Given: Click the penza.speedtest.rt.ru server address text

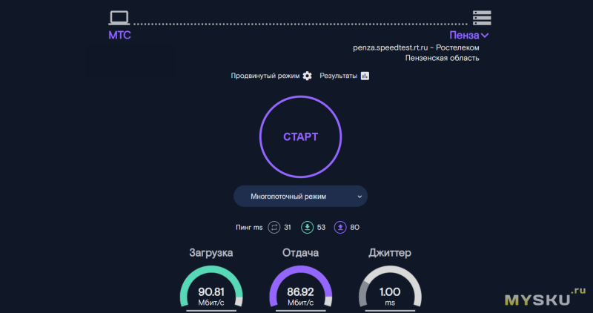Looking at the screenshot, I should 391,47.
